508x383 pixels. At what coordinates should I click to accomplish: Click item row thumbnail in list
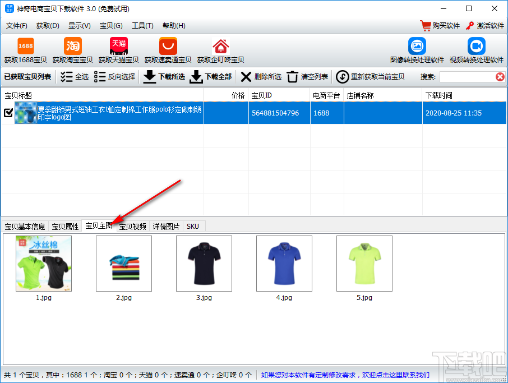coord(26,113)
